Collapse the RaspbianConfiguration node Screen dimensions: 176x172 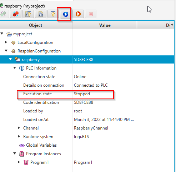(x=6, y=51)
